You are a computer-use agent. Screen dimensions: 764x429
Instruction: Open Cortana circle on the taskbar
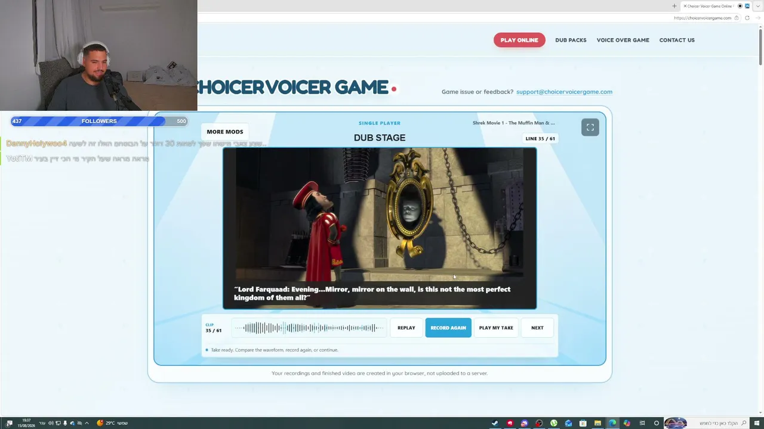657,423
